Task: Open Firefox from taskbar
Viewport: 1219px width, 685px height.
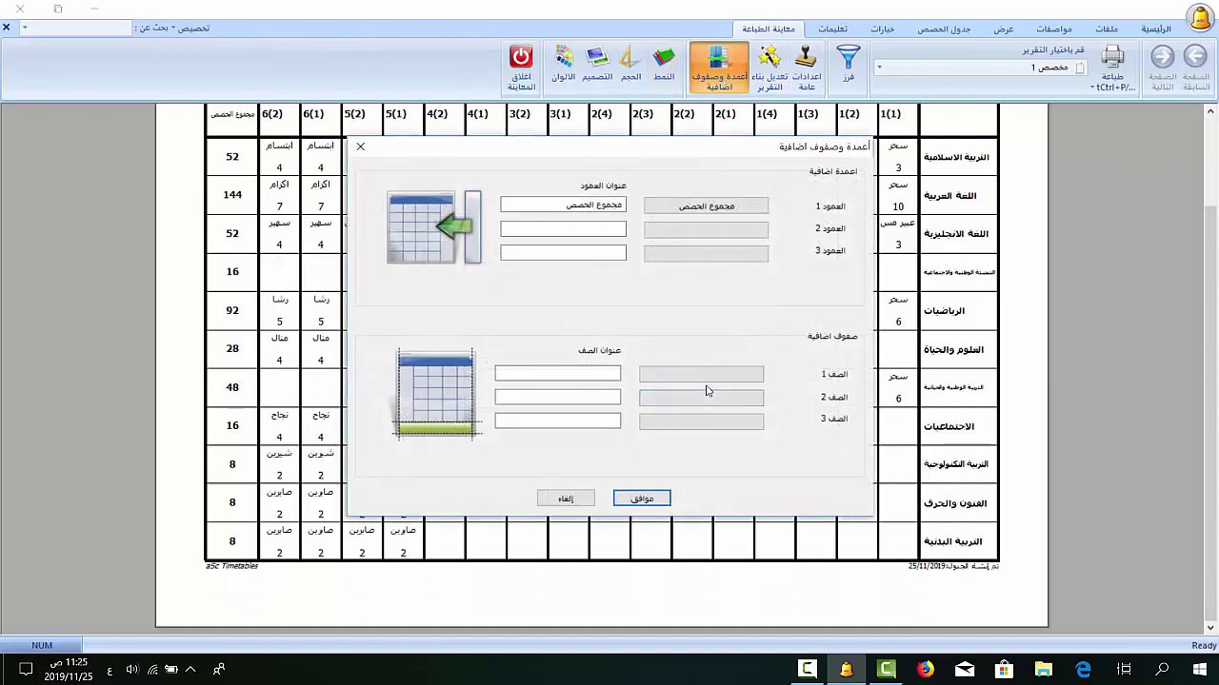Action: [x=925, y=669]
